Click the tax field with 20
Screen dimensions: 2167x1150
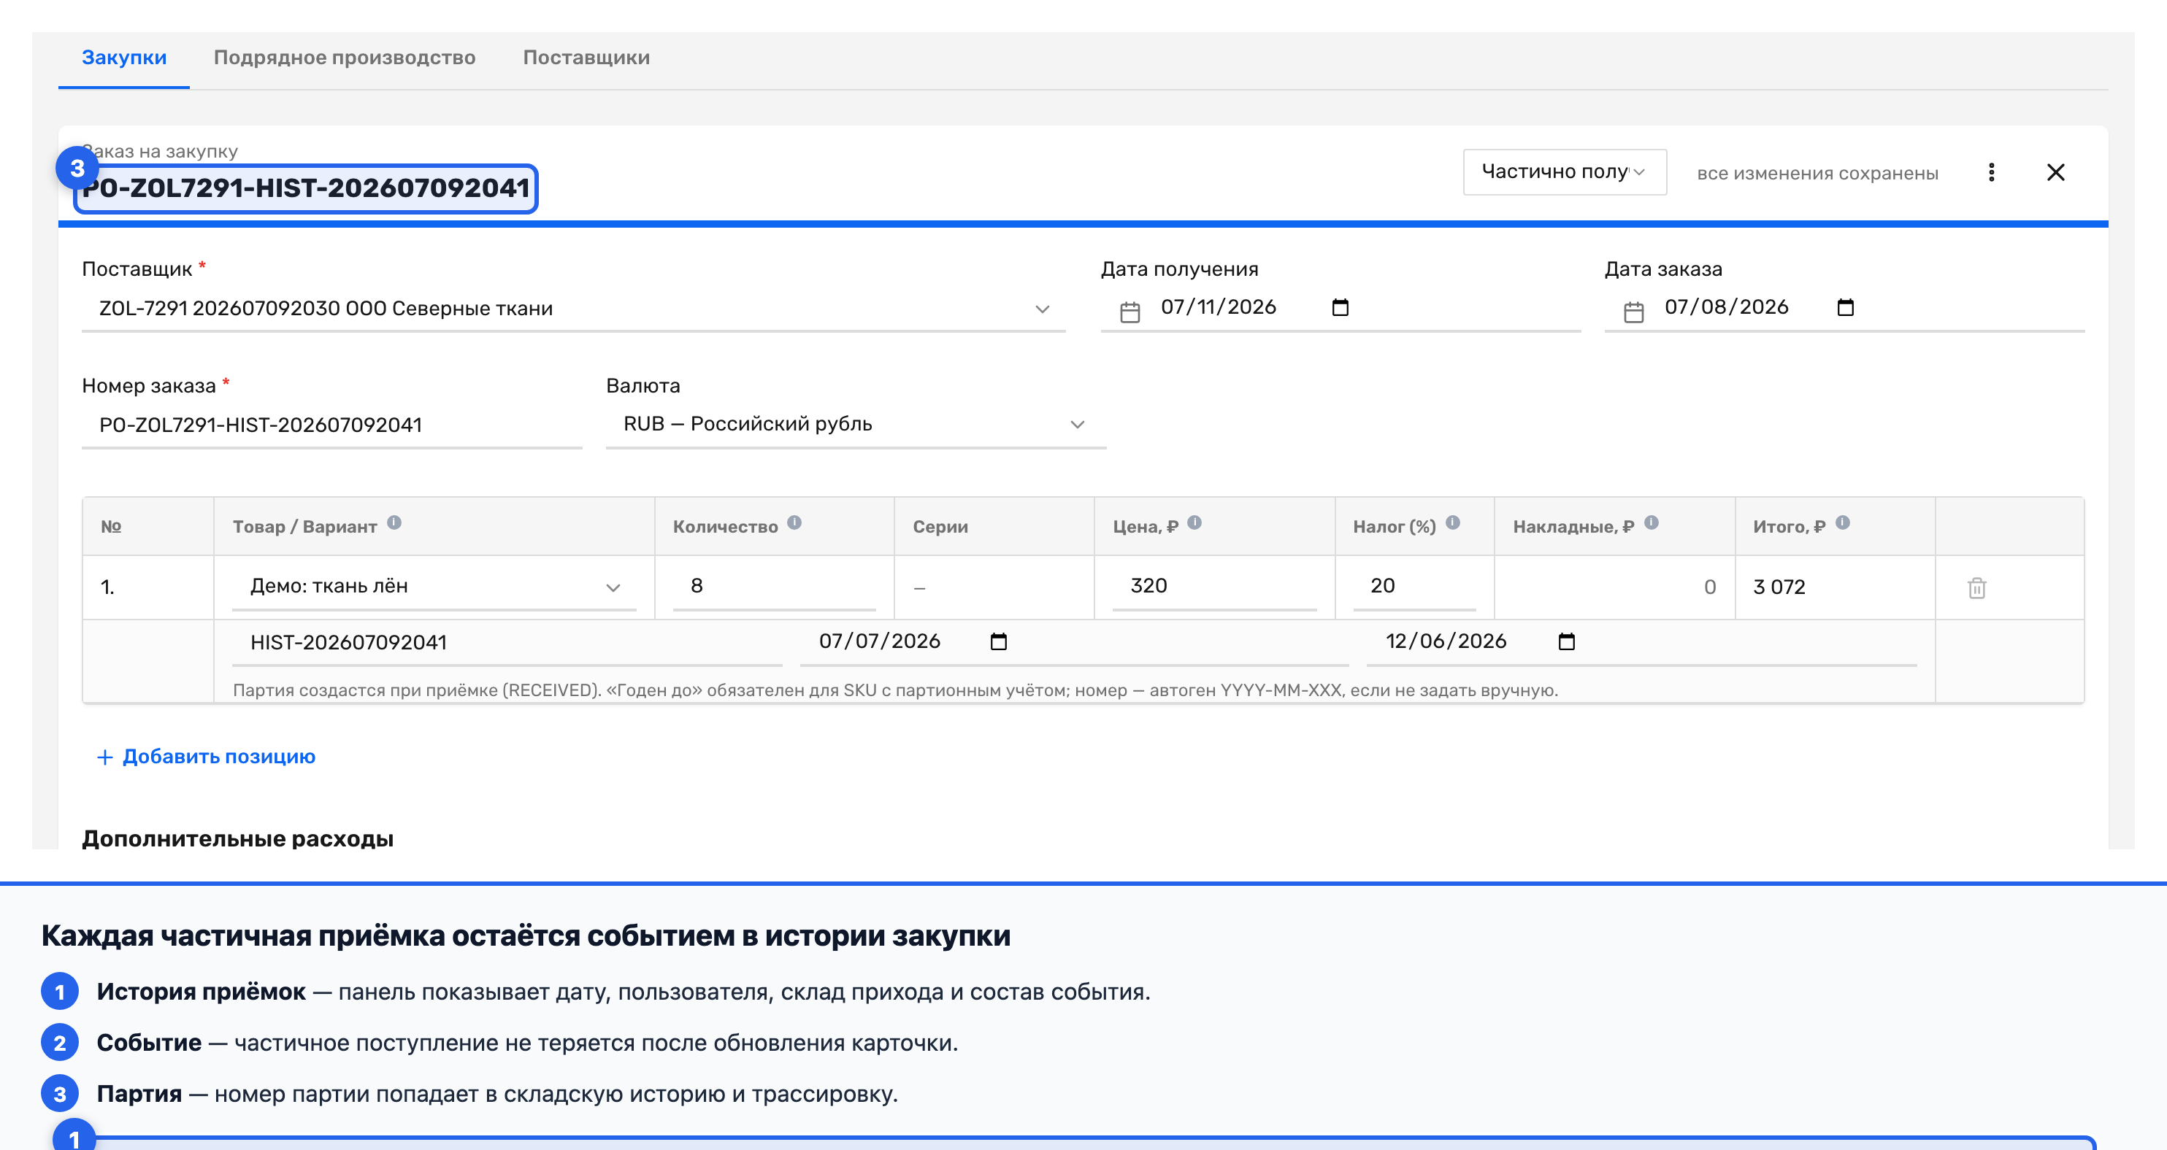pos(1414,586)
